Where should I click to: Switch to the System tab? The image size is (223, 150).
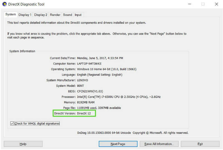[11, 14]
